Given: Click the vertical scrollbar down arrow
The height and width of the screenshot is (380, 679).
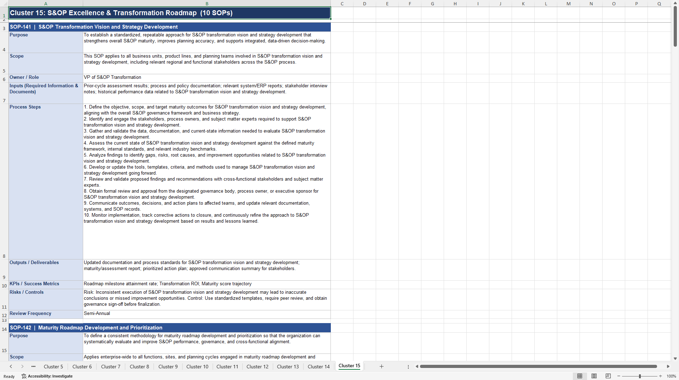Looking at the screenshot, I should pyautogui.click(x=675, y=358).
